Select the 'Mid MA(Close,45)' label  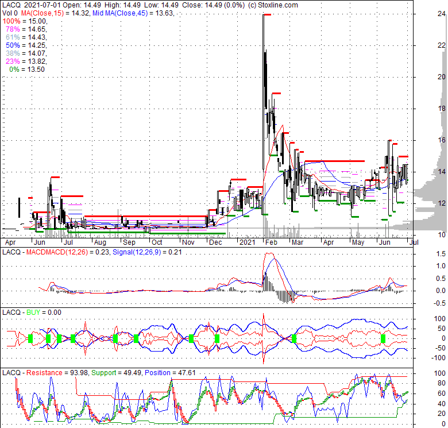click(120, 13)
